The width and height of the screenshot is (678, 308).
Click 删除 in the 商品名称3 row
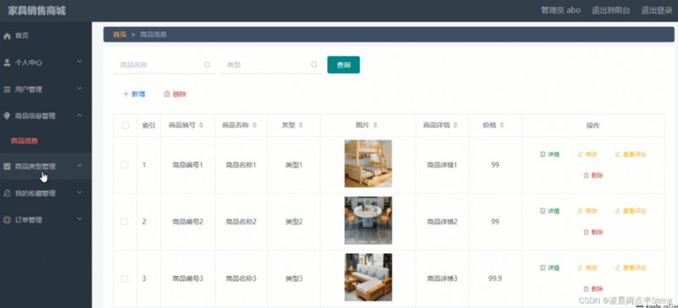(593, 289)
